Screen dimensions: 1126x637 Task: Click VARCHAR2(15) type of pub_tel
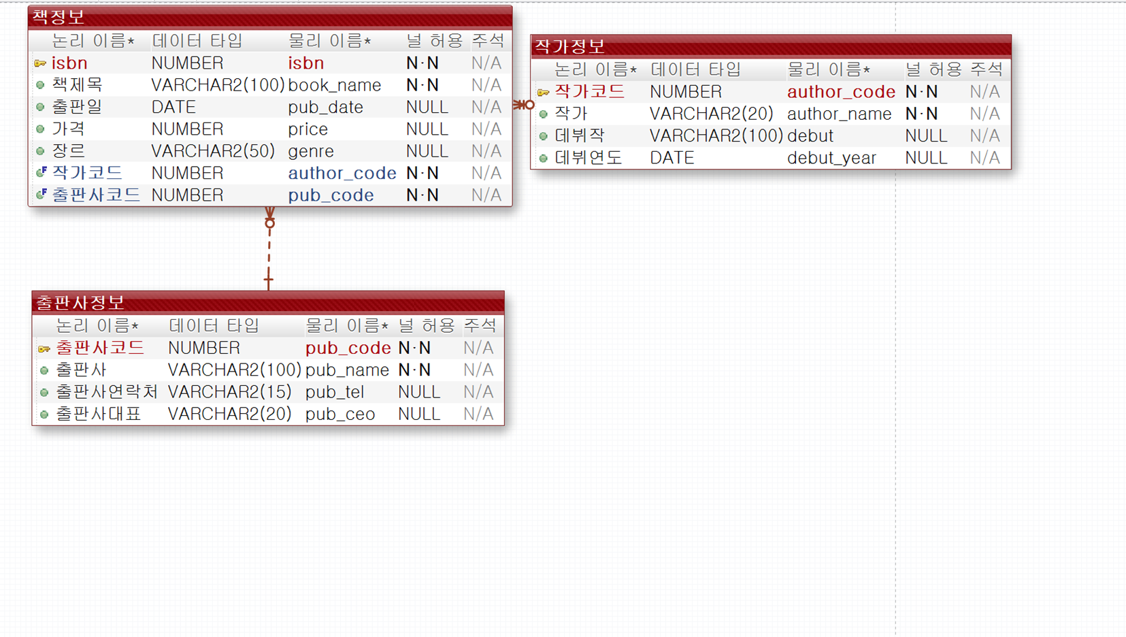coord(230,392)
